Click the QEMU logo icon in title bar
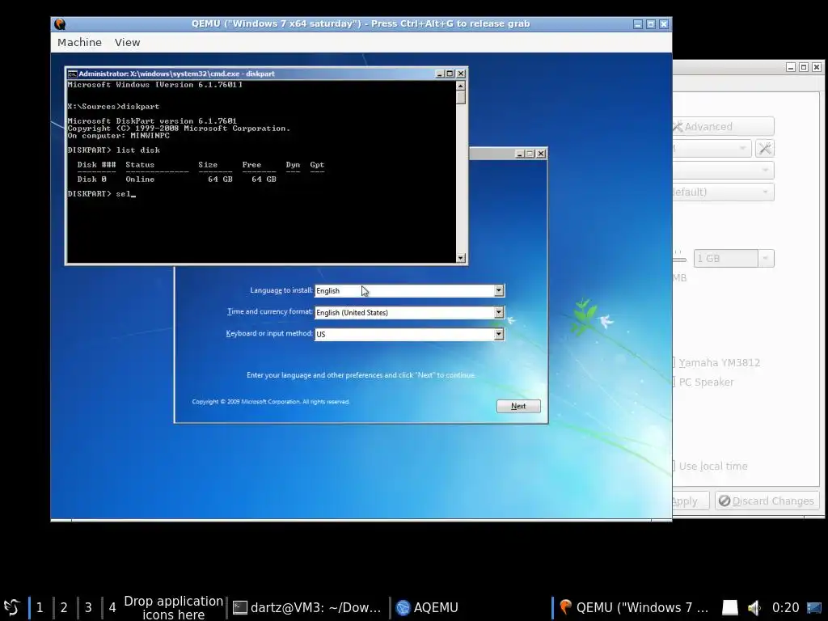828x621 pixels. (60, 23)
